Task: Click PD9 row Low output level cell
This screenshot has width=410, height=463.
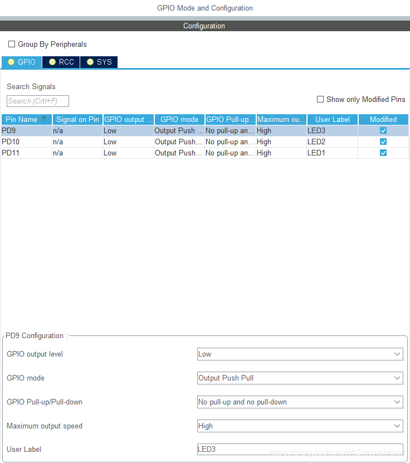Action: tap(128, 130)
